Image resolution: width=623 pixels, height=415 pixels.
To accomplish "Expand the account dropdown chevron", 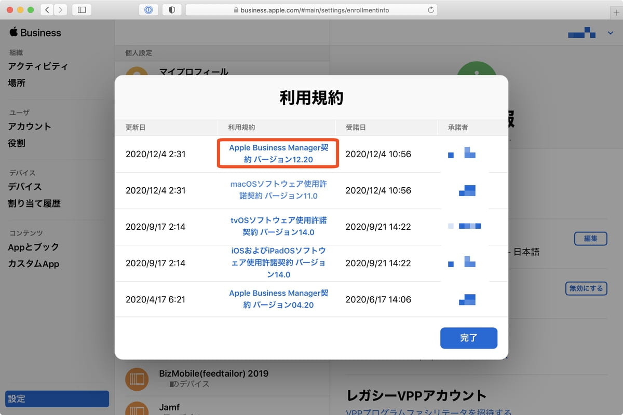I will click(610, 34).
